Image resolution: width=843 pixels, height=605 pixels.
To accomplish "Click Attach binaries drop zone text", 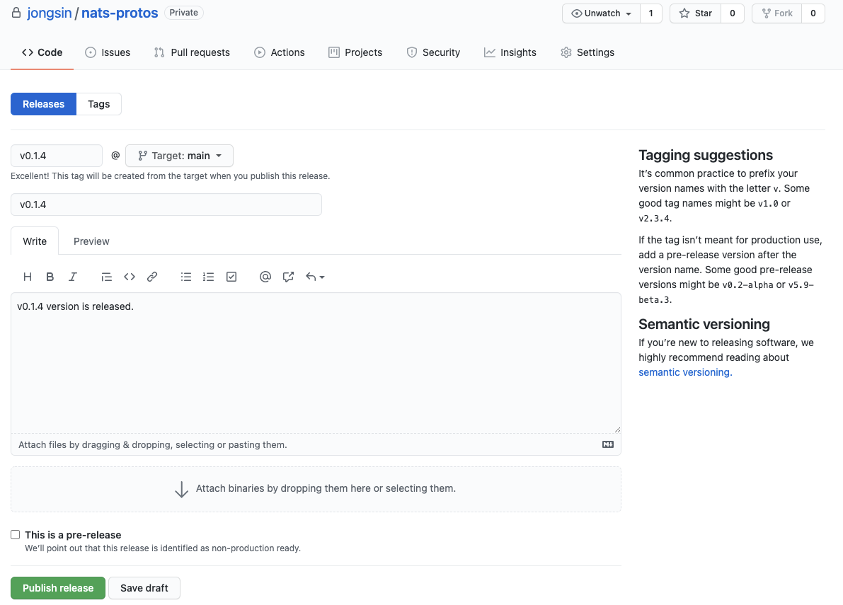I will 326,488.
